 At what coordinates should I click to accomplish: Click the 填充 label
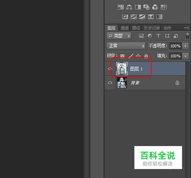pos(162,56)
